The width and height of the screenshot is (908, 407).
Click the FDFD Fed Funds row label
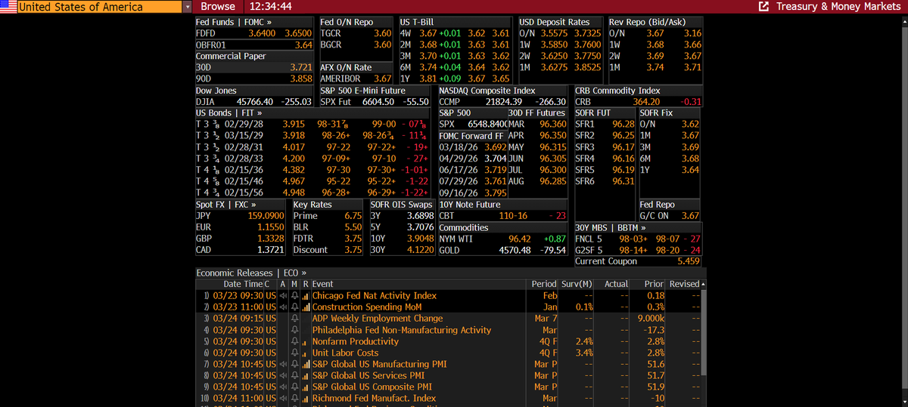206,34
